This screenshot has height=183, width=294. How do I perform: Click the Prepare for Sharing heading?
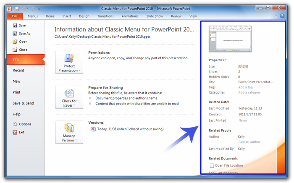[x=105, y=87]
